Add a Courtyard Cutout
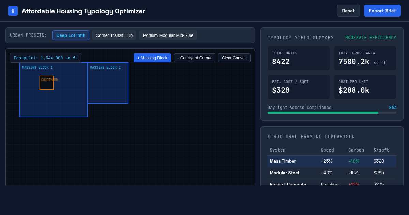This screenshot has width=409, height=215. pos(195,58)
